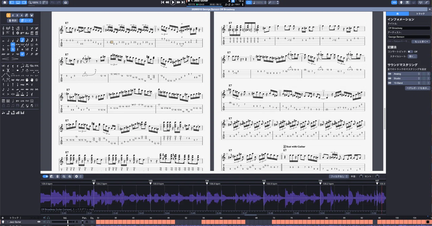Screen dimensions: 432x226
Task: Click the undo arrow in toolbar
Action: click(x=52, y=2)
